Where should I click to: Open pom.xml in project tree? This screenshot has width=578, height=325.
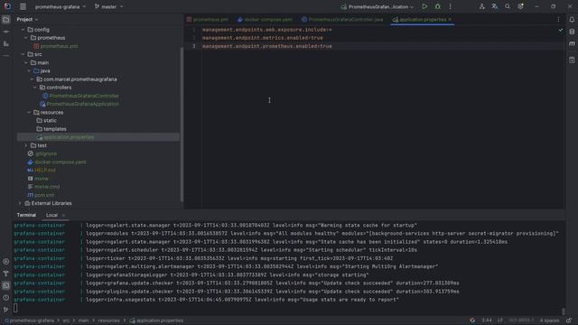[44, 195]
